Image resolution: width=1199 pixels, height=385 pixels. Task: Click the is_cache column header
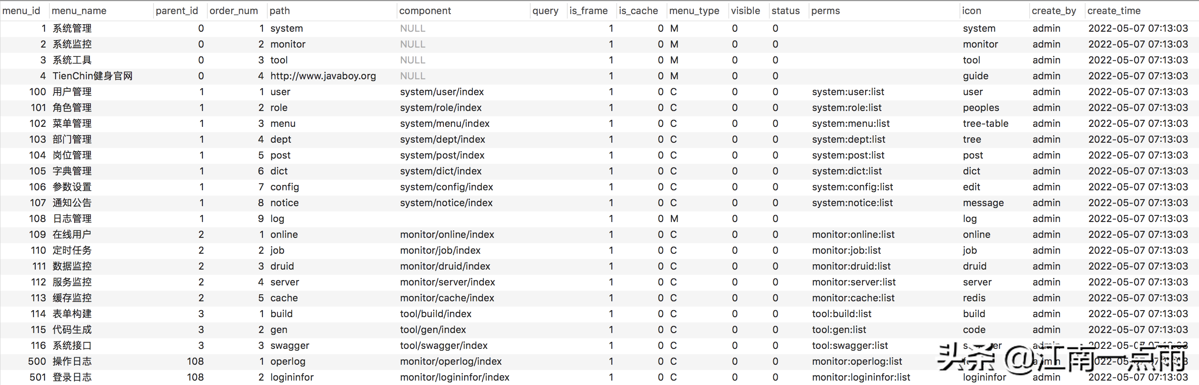(x=638, y=11)
